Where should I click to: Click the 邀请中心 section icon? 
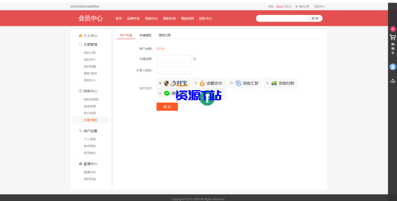pyautogui.click(x=80, y=164)
